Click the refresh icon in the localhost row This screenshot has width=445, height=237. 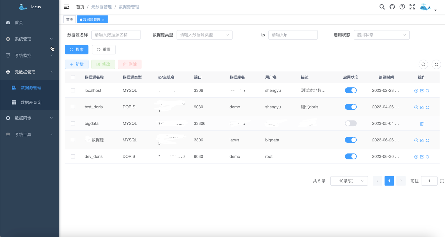click(427, 91)
